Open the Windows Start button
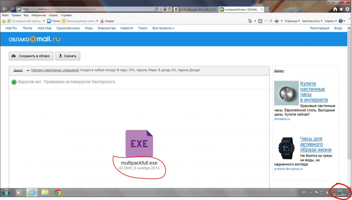 pos(6,192)
